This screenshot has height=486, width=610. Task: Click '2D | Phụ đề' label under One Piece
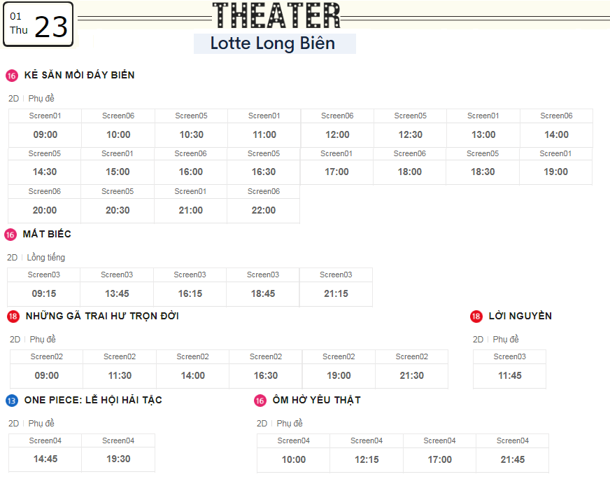[x=31, y=423]
